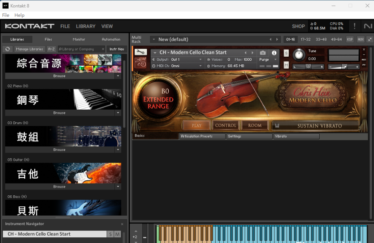Solo the Modern Cello instrument
The height and width of the screenshot is (243, 374).
pyautogui.click(x=286, y=53)
